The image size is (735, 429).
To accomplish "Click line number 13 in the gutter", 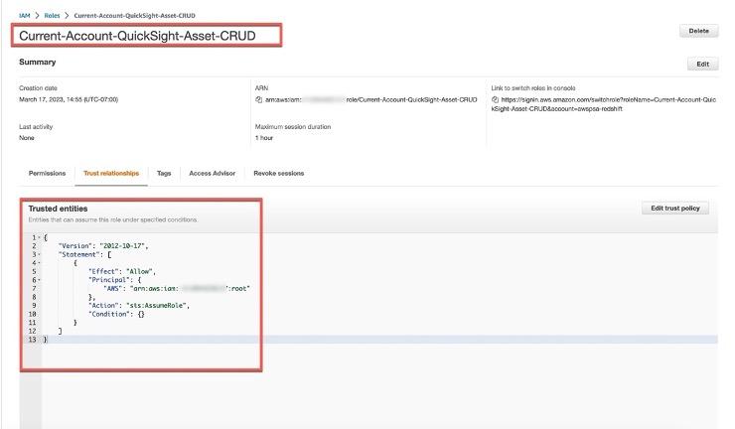I will pos(32,340).
